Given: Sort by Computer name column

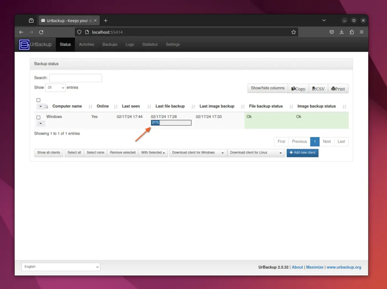Looking at the screenshot, I should point(67,106).
